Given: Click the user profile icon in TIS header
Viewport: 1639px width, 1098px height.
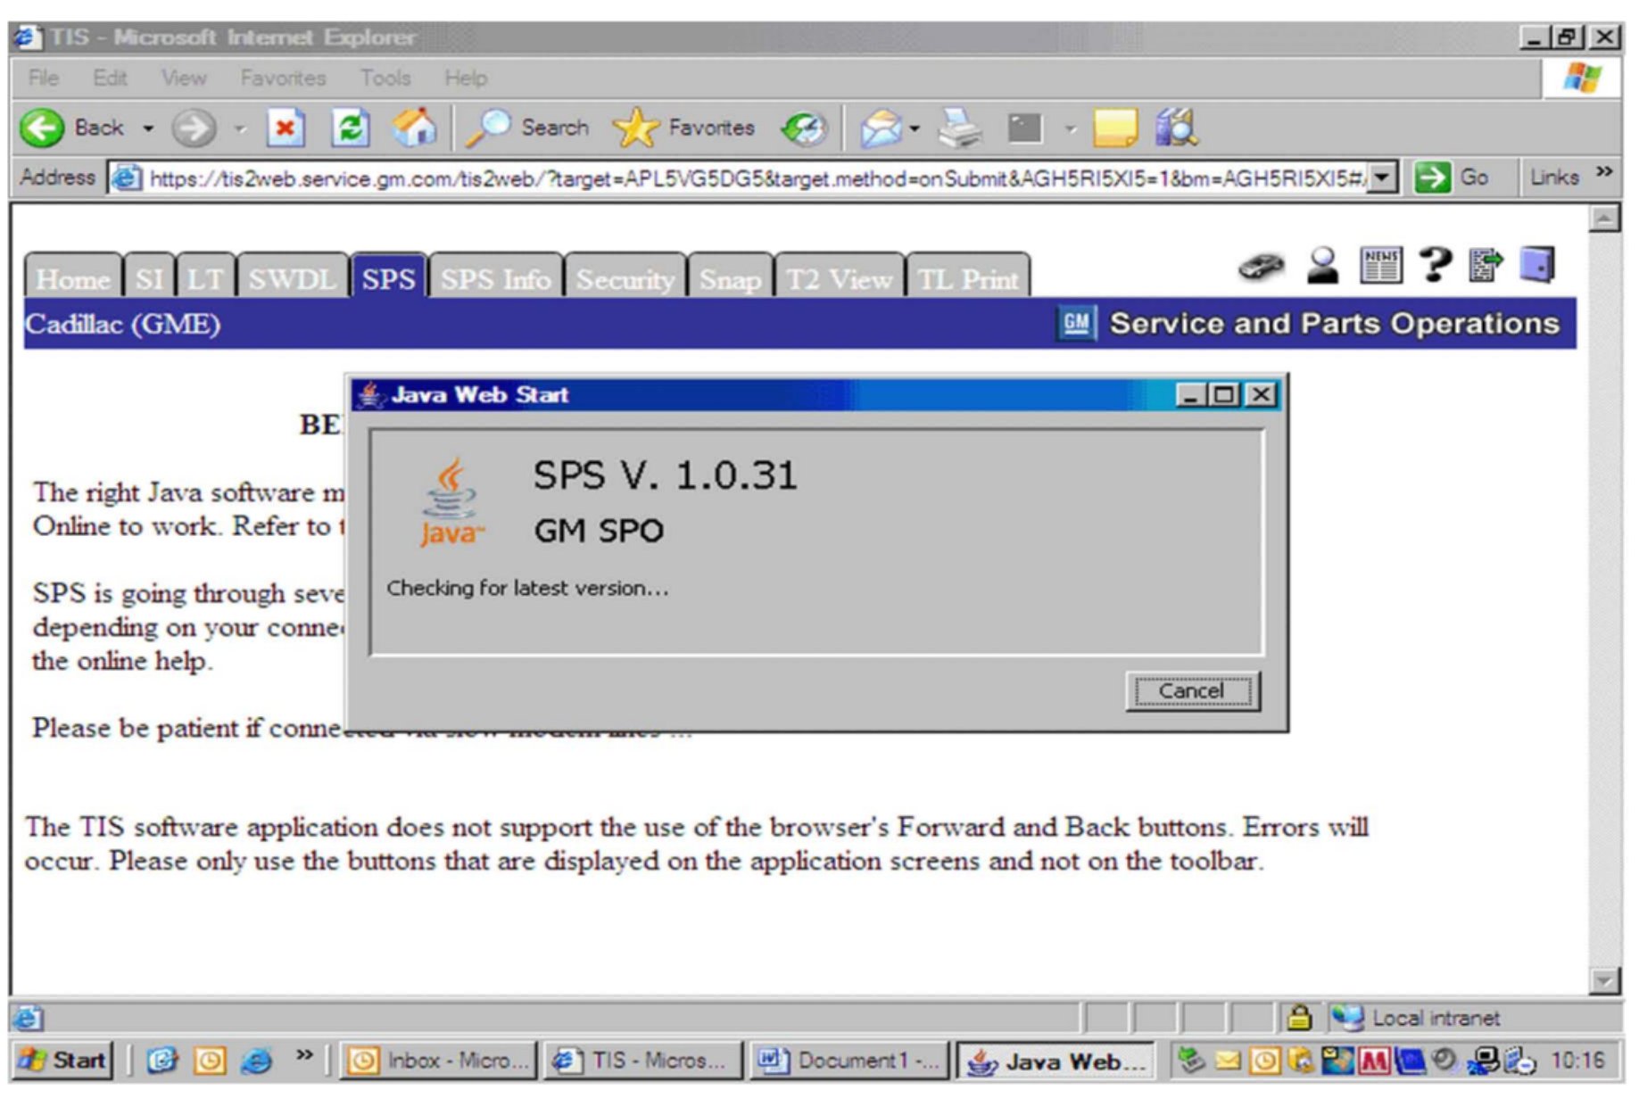Looking at the screenshot, I should pos(1322,266).
